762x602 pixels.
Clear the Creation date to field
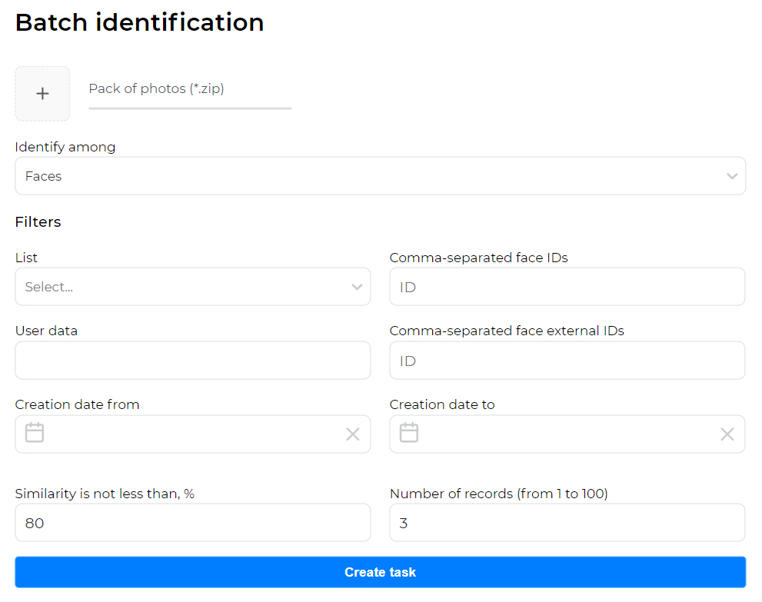click(727, 434)
